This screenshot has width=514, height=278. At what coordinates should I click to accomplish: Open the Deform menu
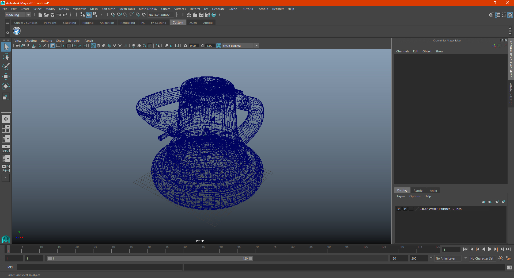point(195,9)
